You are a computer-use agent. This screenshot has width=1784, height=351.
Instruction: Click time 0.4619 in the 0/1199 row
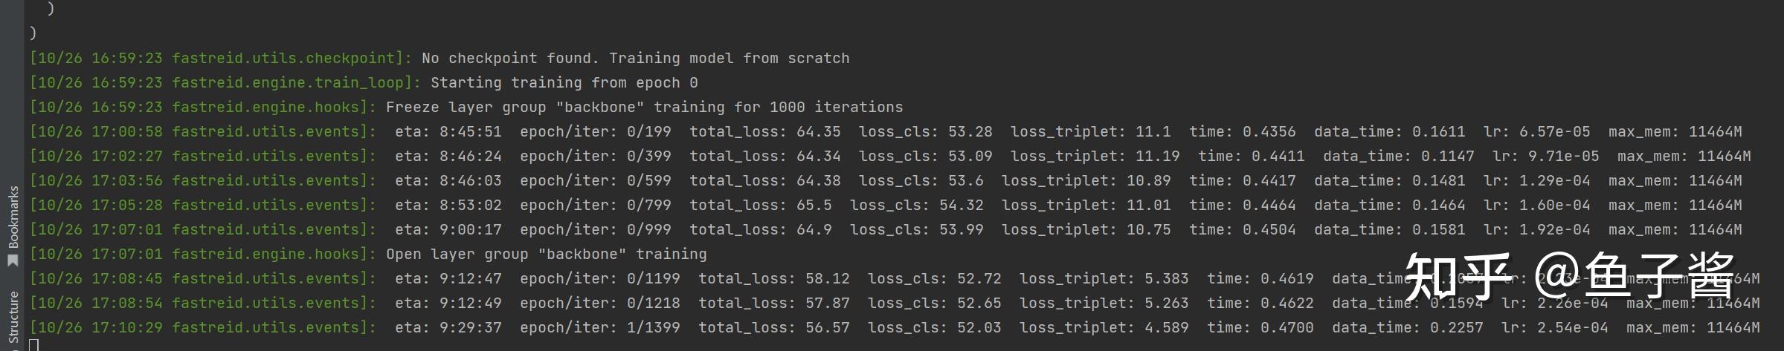tap(1260, 278)
